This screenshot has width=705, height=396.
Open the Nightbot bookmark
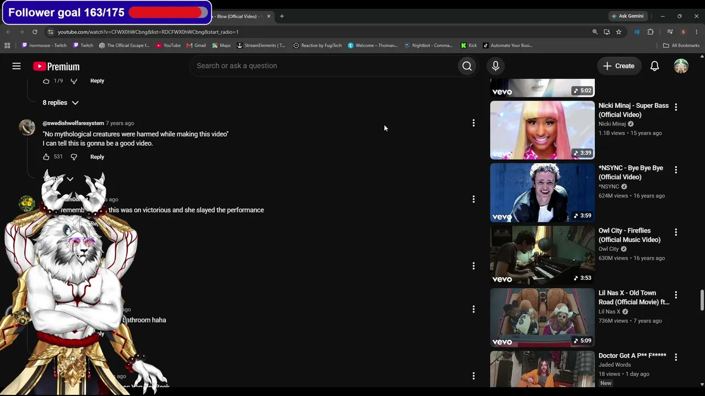point(429,46)
